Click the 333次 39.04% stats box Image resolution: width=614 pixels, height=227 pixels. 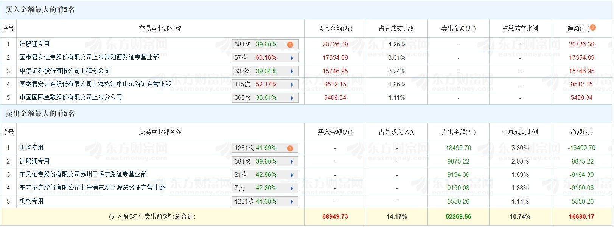261,71
